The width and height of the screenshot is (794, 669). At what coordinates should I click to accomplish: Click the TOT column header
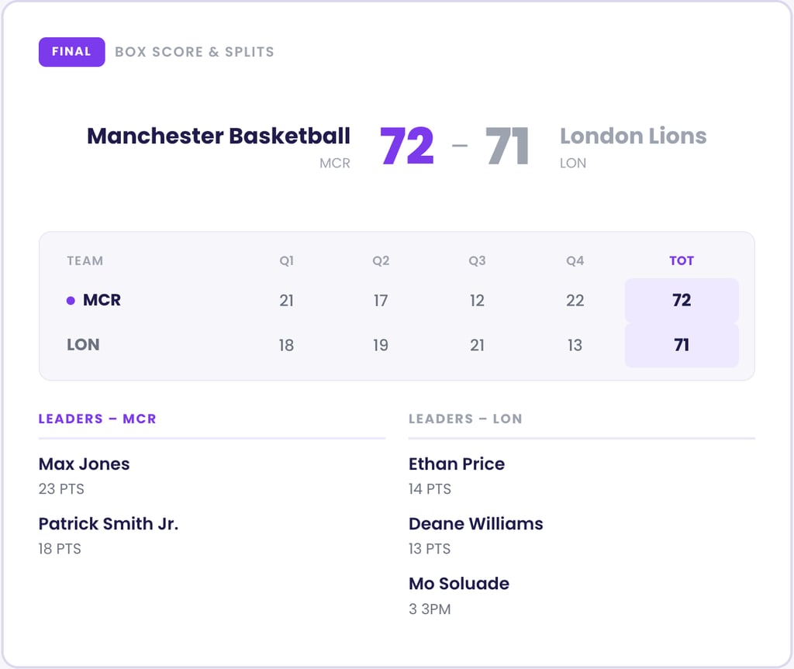(682, 261)
